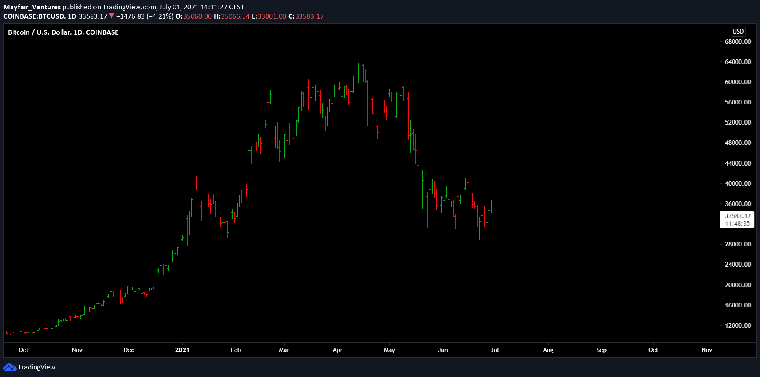Click the 56000.00 price axis label

pyautogui.click(x=738, y=102)
